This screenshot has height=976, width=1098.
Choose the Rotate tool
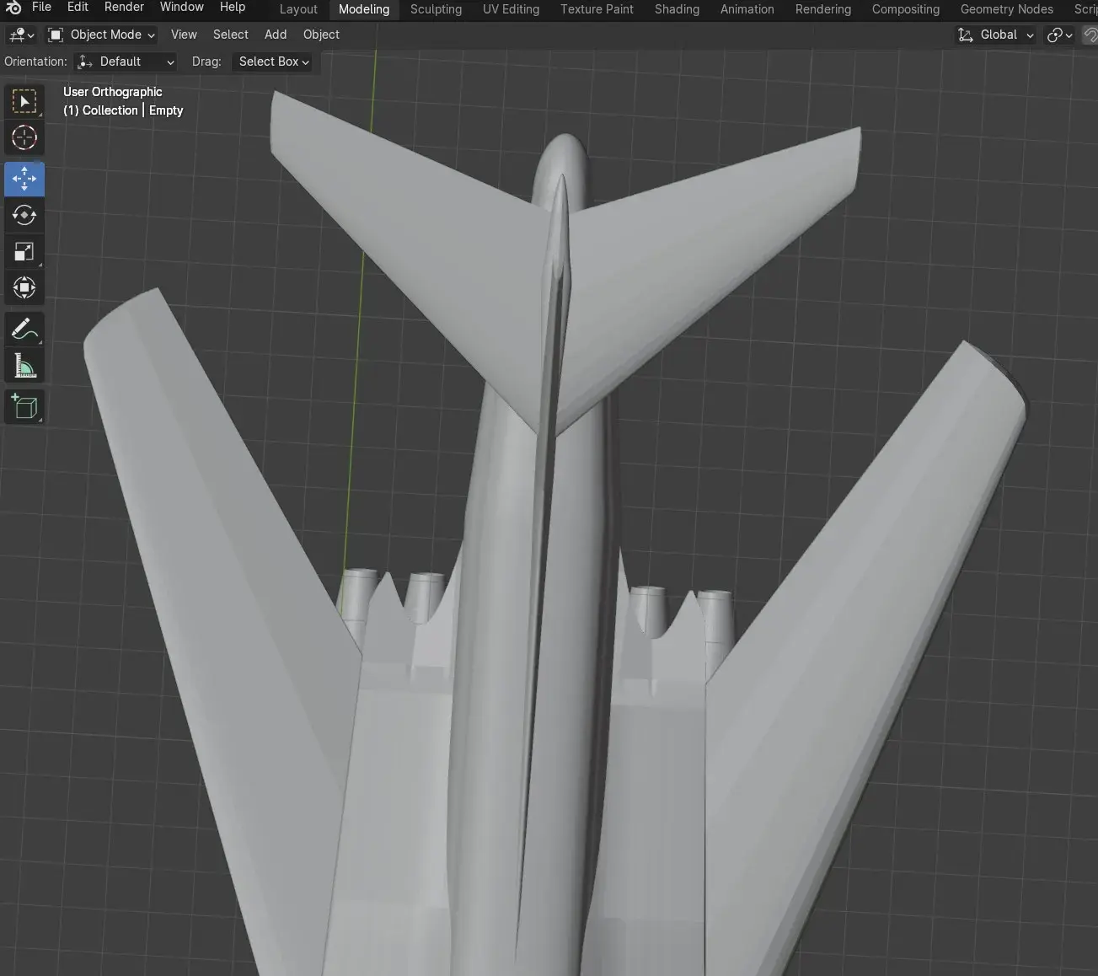pyautogui.click(x=24, y=215)
